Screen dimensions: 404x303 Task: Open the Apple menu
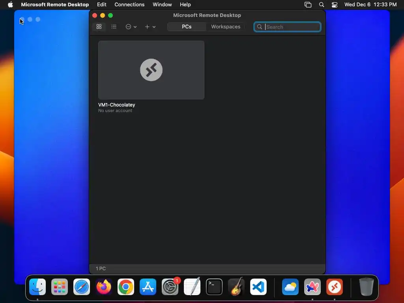(x=10, y=5)
